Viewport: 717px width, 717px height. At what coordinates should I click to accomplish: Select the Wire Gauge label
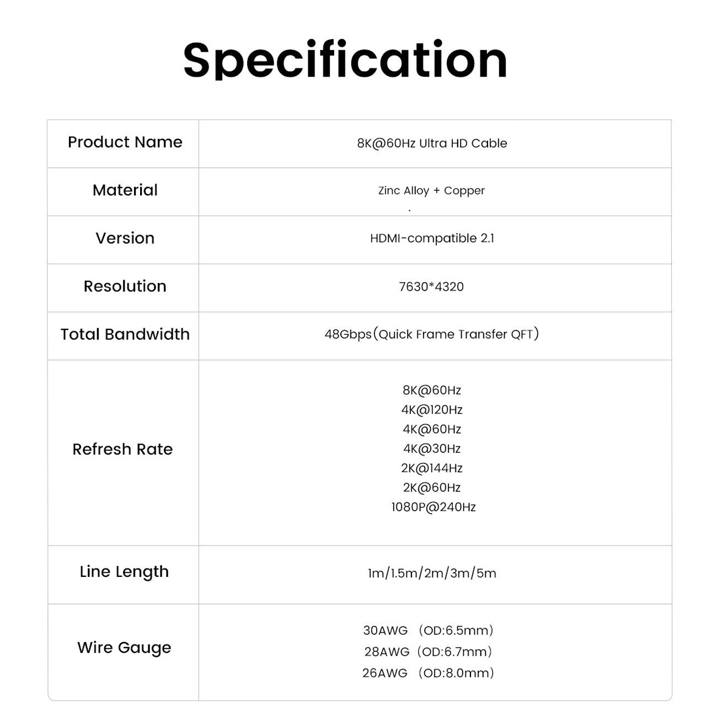[124, 648]
